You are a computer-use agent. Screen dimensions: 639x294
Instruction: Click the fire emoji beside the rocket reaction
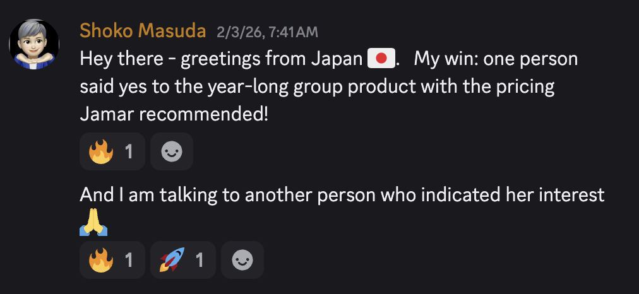(x=100, y=260)
